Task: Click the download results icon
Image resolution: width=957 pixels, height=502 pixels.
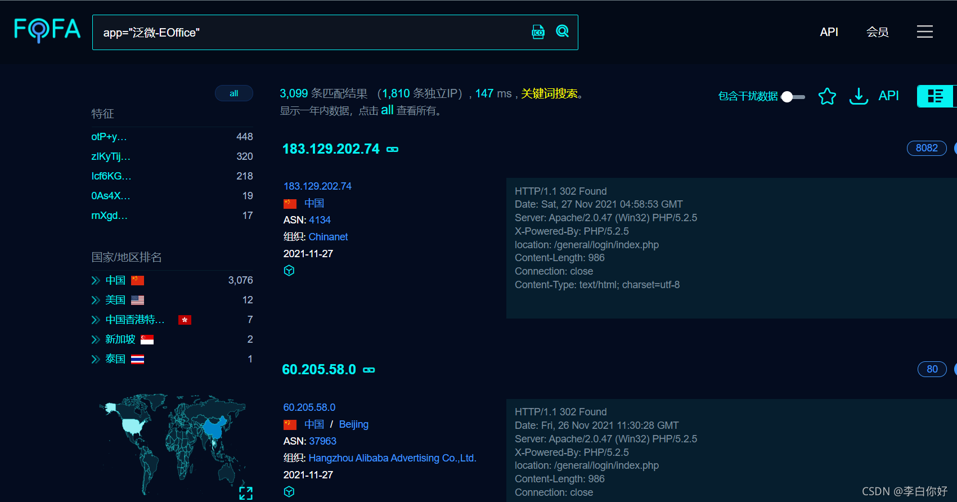Action: [x=859, y=96]
